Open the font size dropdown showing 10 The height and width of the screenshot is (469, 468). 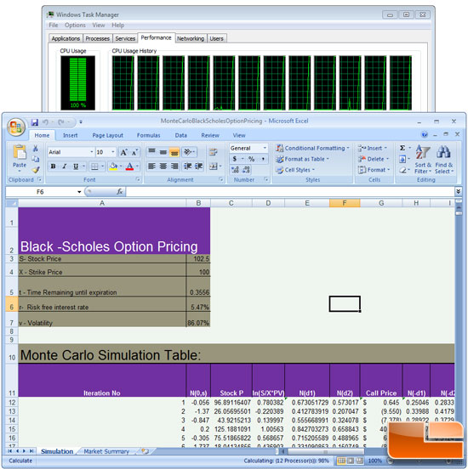coord(113,152)
